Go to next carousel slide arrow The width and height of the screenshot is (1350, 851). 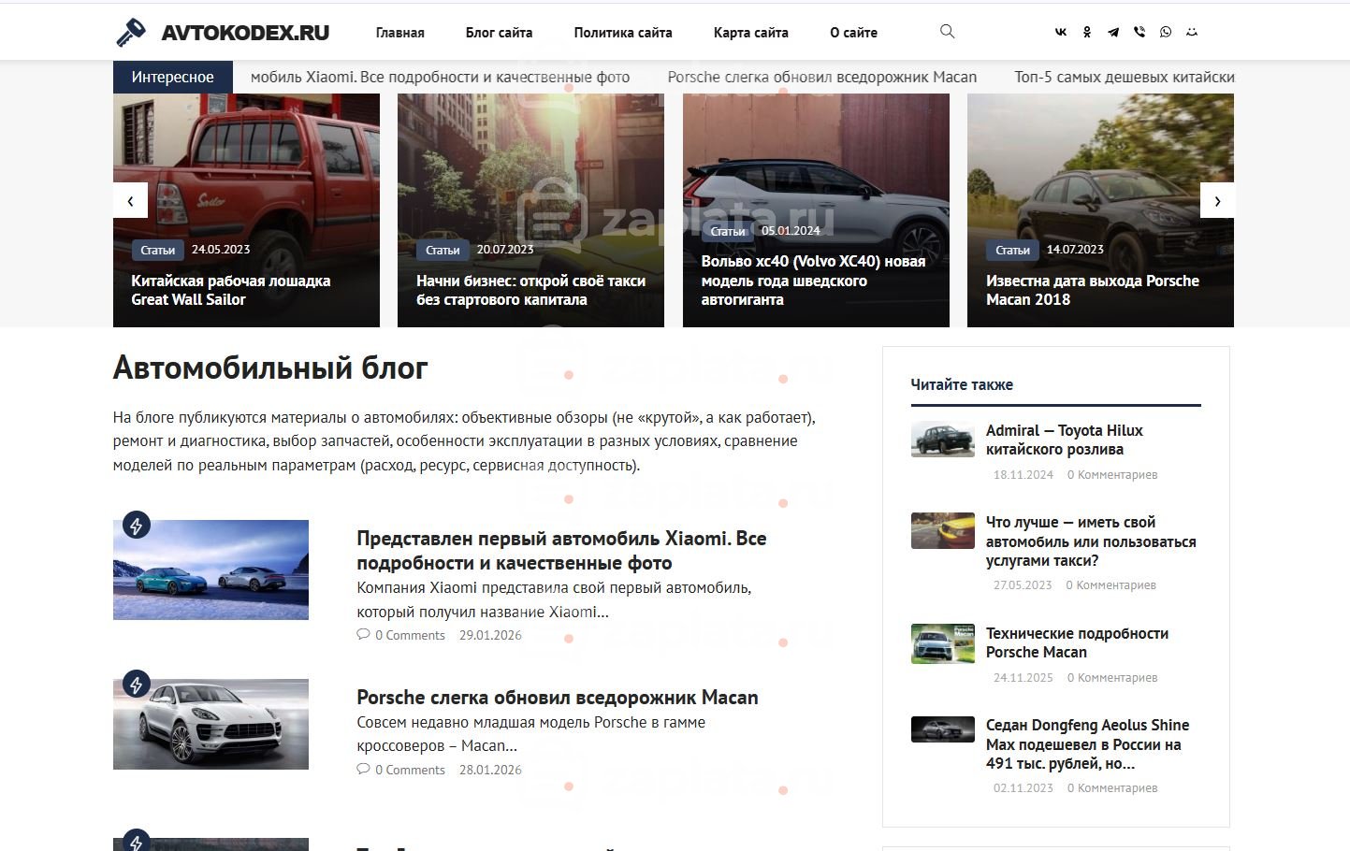click(x=1217, y=200)
